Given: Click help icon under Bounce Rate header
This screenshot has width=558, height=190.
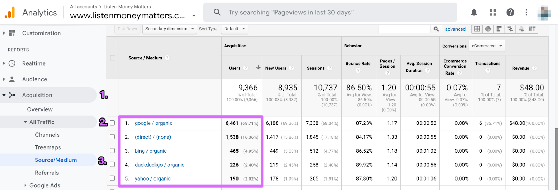Looking at the screenshot, I should tap(358, 71).
